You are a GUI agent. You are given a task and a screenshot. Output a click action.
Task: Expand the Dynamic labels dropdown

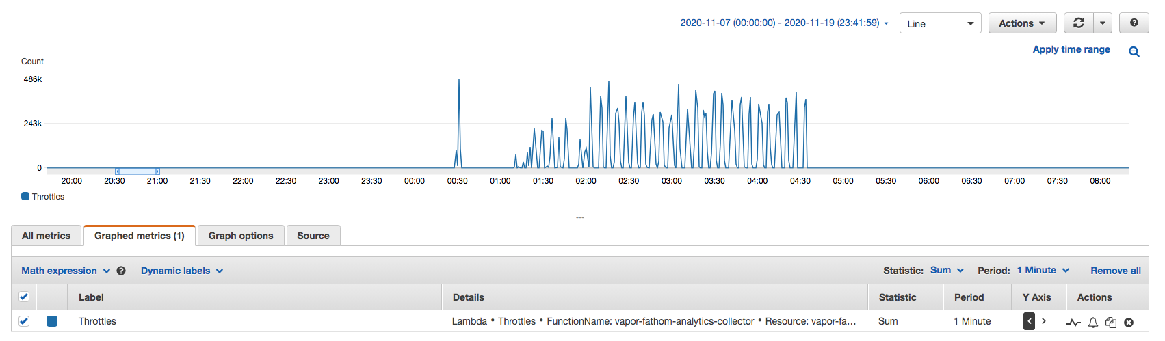[x=182, y=271]
